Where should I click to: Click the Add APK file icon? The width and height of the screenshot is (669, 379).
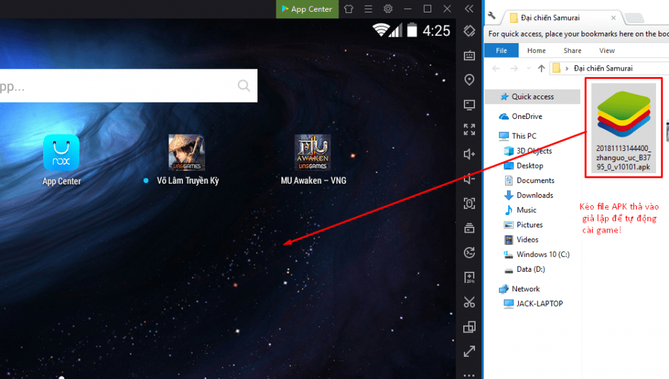[x=469, y=278]
